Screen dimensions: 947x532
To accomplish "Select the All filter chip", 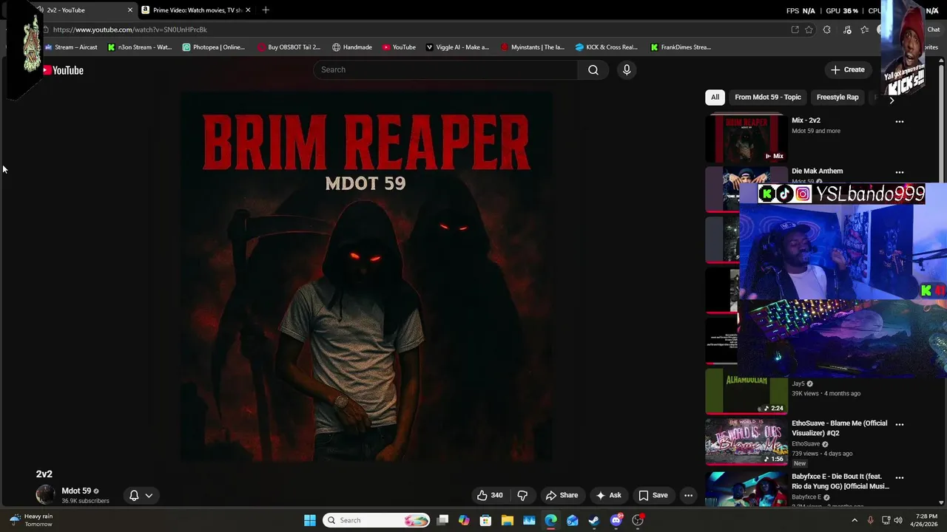I will tap(715, 97).
